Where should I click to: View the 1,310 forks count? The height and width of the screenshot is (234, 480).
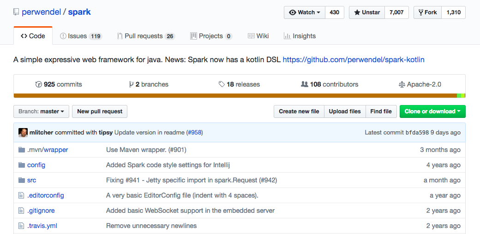coord(453,12)
